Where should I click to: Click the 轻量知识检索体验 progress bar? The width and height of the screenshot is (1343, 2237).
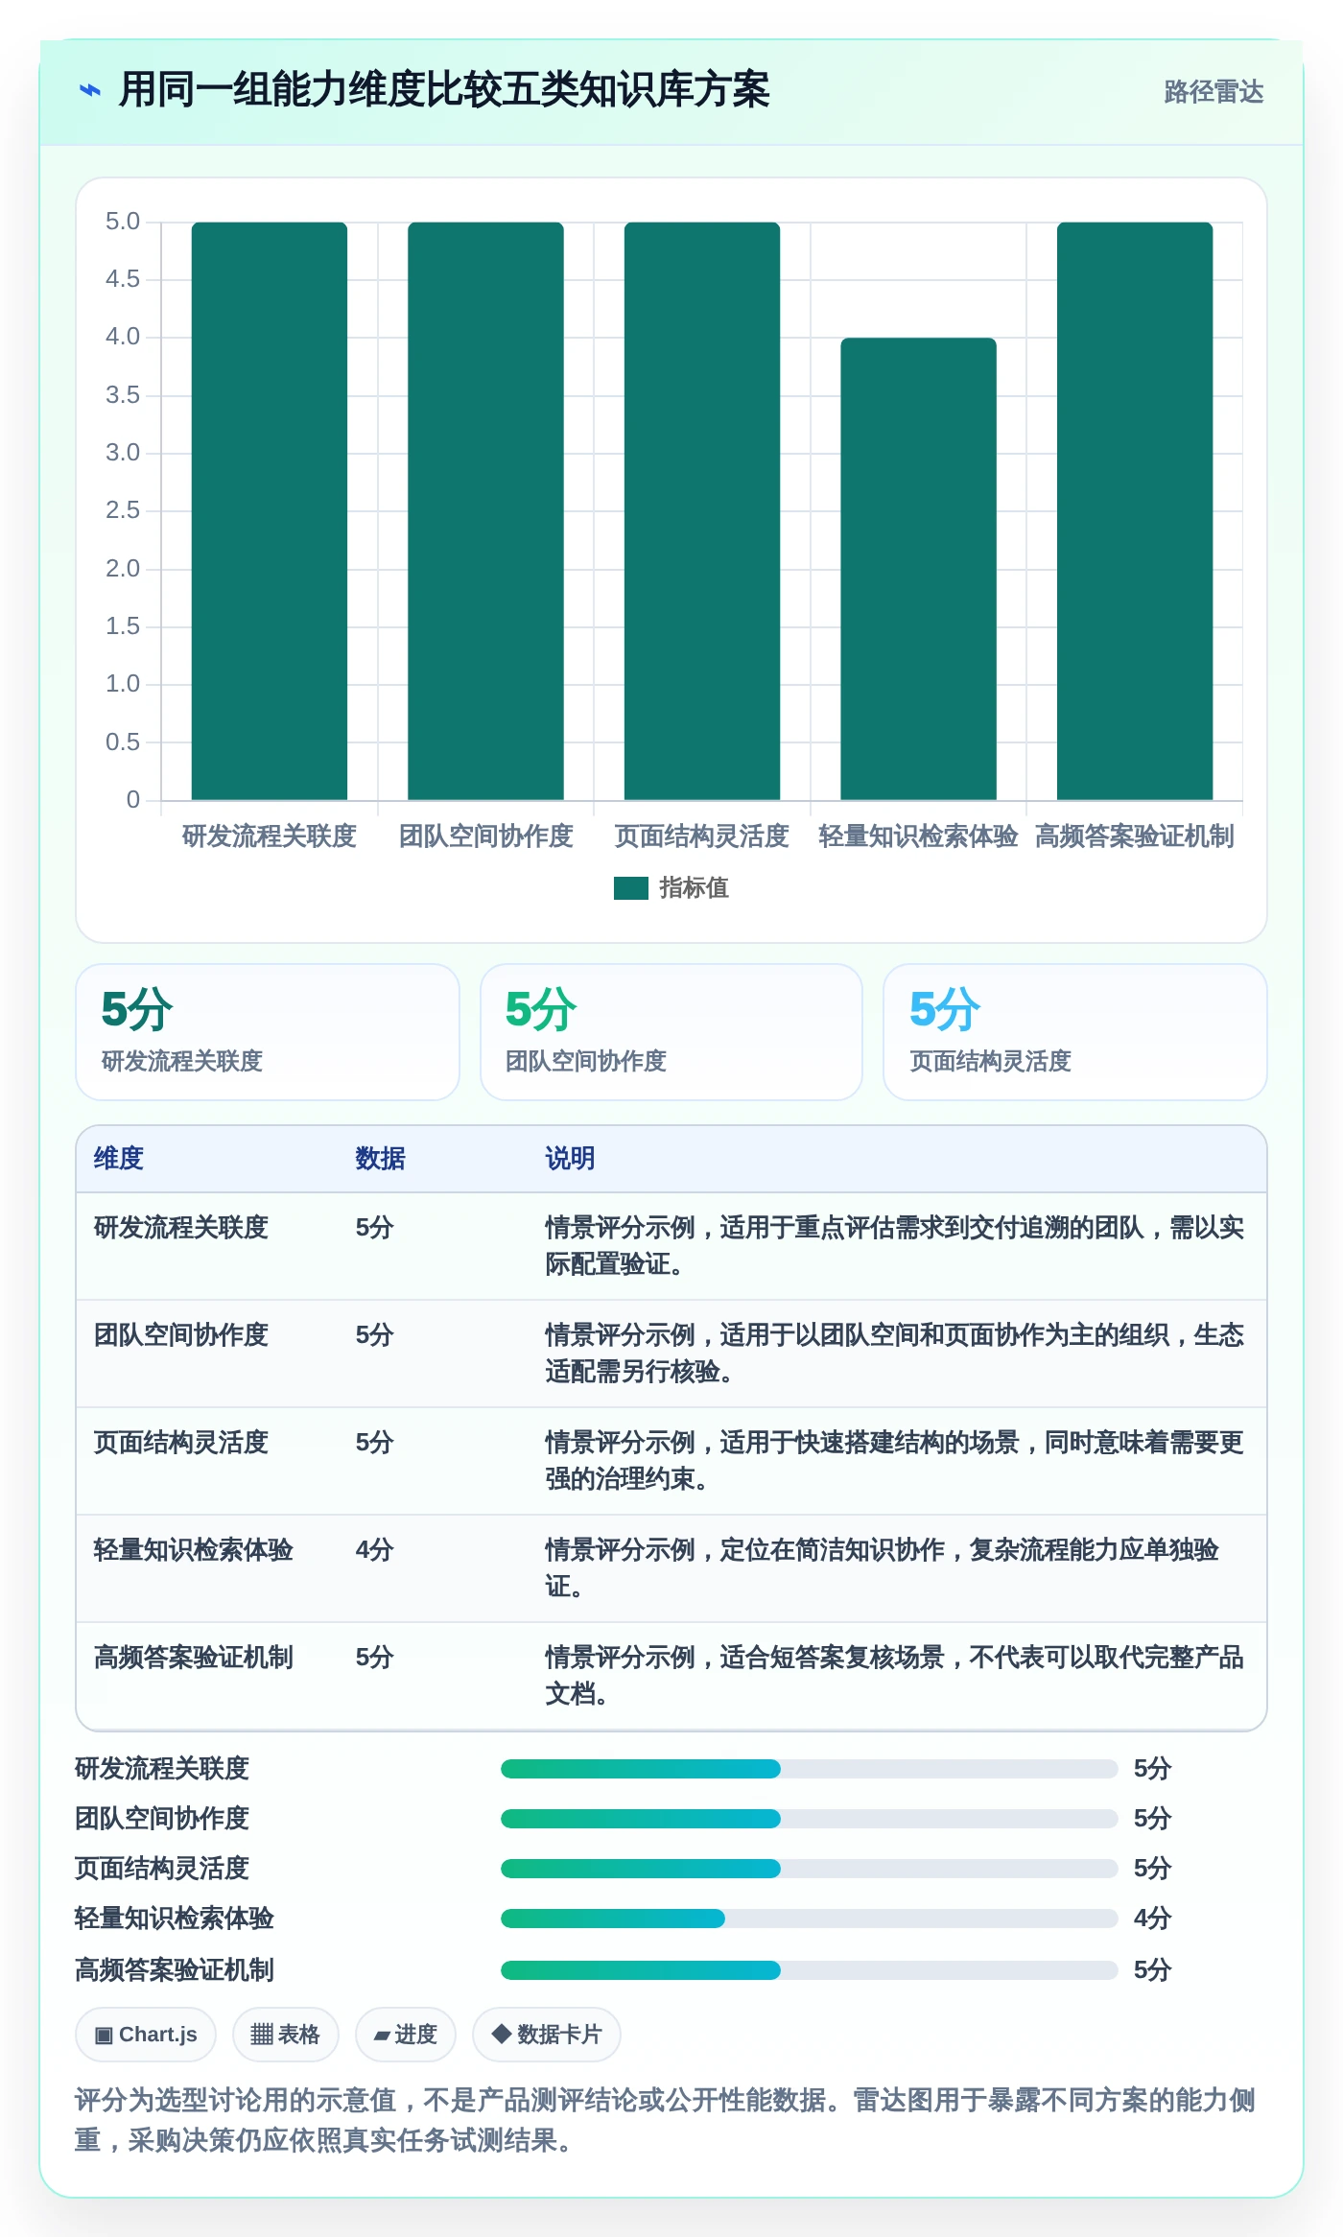[x=810, y=1919]
